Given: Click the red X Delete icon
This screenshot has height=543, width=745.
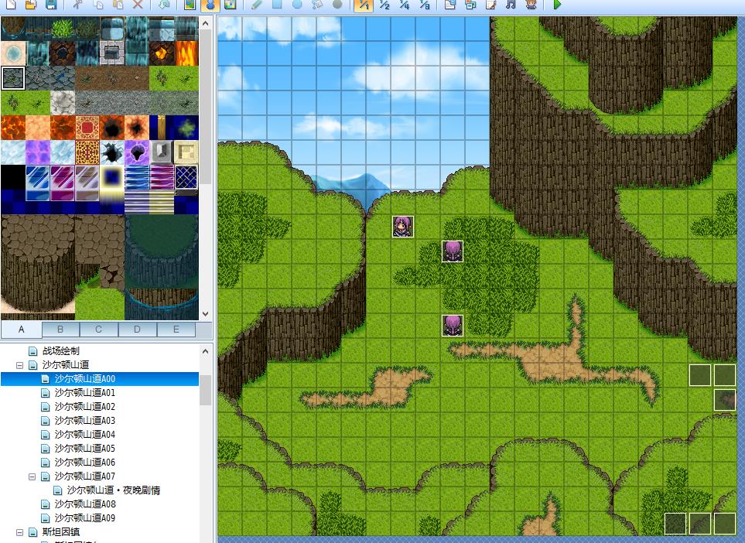Looking at the screenshot, I should click(x=138, y=5).
